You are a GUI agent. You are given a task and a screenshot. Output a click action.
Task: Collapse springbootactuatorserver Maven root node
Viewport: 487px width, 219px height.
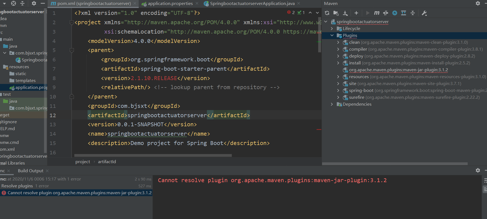click(x=326, y=22)
